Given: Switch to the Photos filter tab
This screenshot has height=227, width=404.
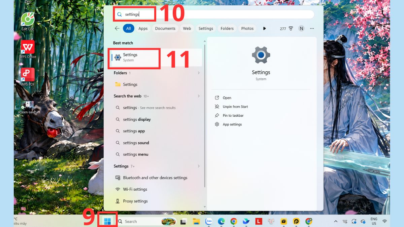Looking at the screenshot, I should [247, 29].
